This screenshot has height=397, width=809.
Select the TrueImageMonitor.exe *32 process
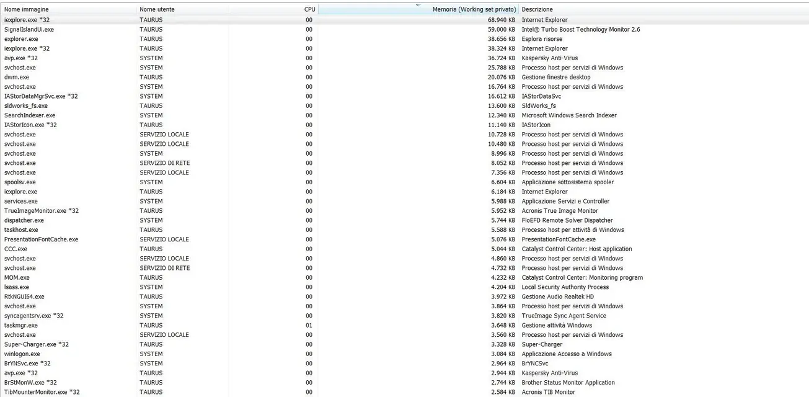coord(42,211)
